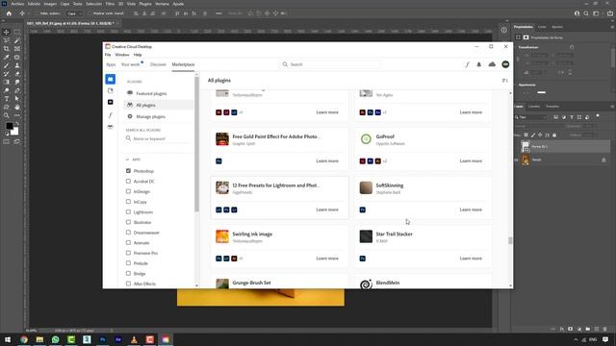616x346 pixels.
Task: Open the Marketplace tab in Creative Cloud
Action: [183, 64]
